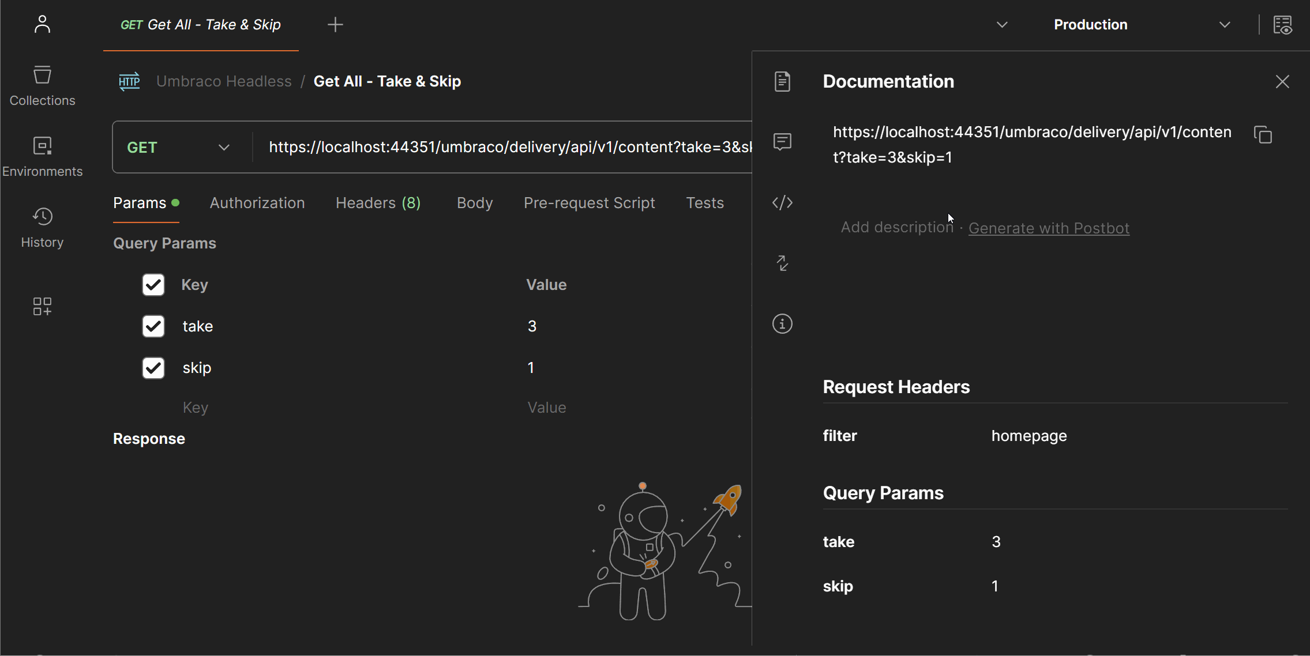Screen dimensions: 1310x656
Task: Open the request Info icon
Action: point(782,323)
